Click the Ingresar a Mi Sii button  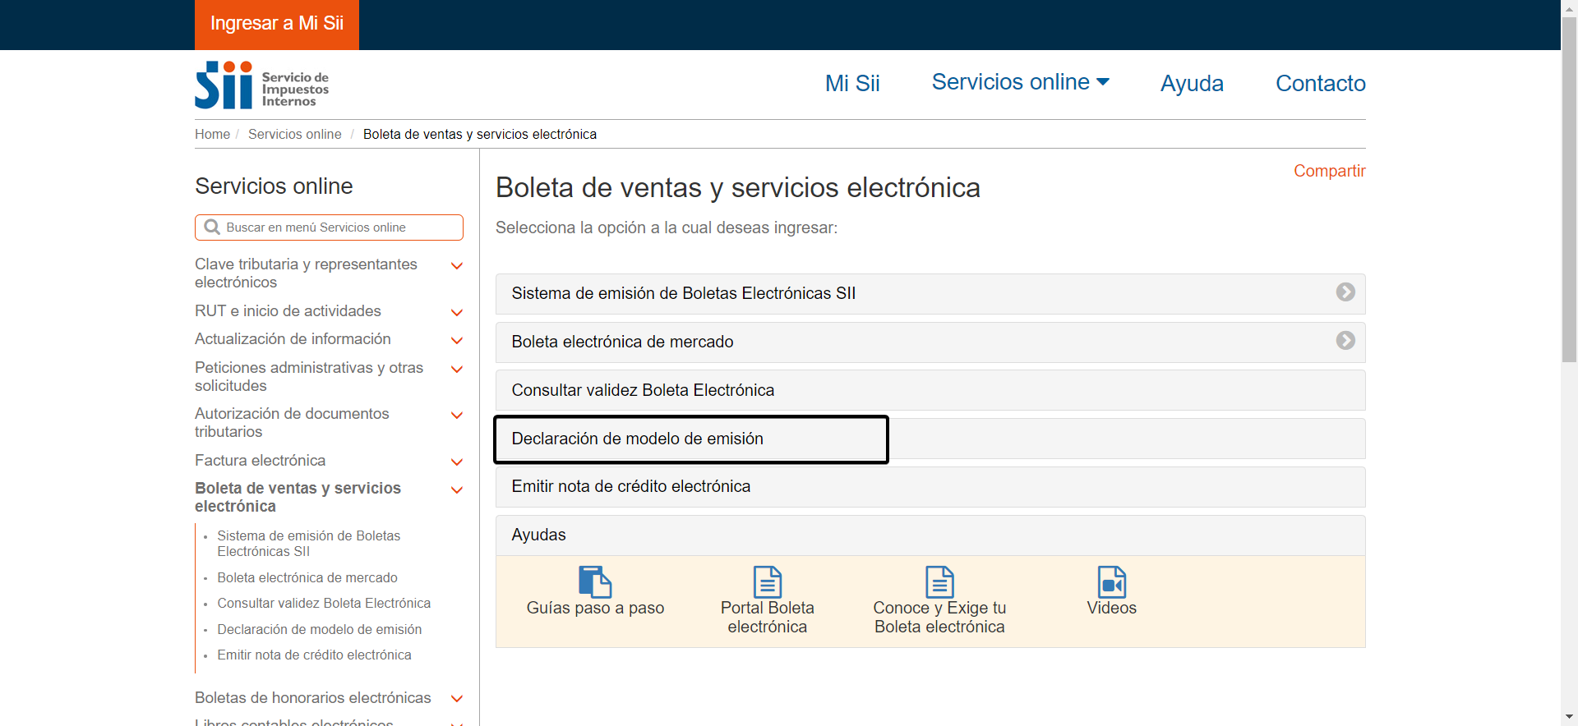click(277, 24)
